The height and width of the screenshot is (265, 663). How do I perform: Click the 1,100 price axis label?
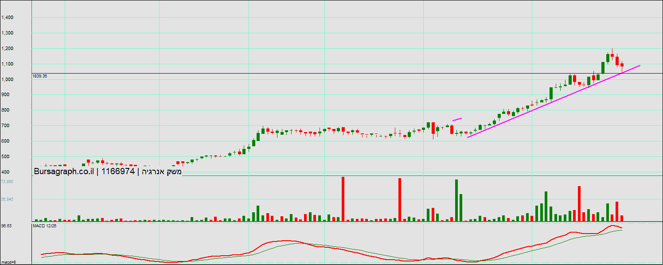point(8,64)
